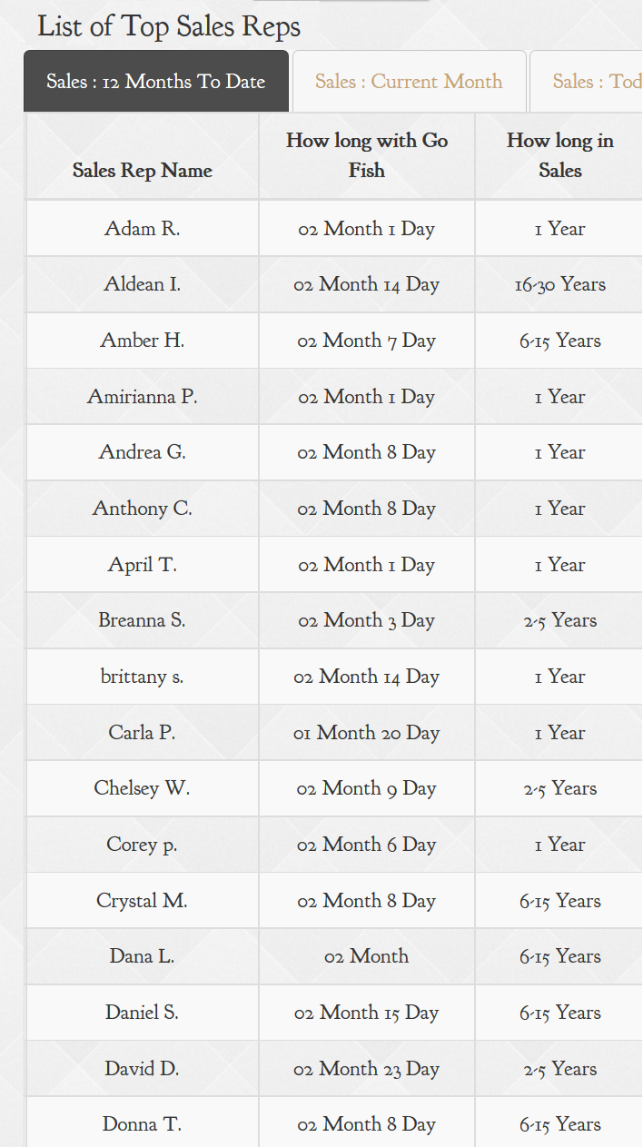Click the Amirianna P. name cell

pos(143,397)
